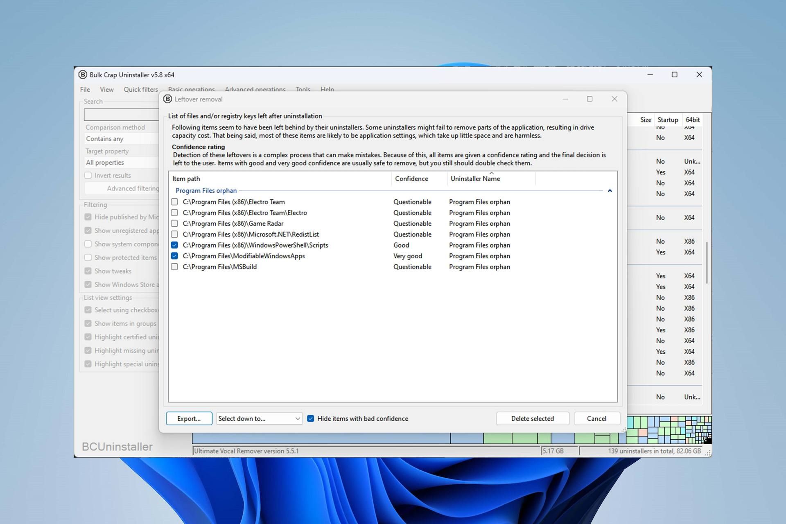Select C:\Program Files\MSBuild item path
This screenshot has width=786, height=524.
coord(176,267)
